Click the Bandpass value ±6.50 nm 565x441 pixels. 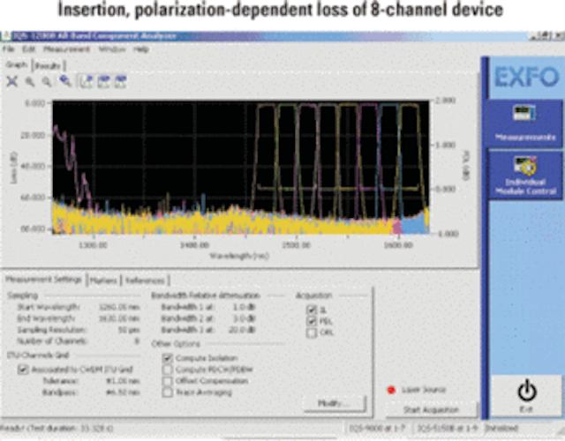123,392
